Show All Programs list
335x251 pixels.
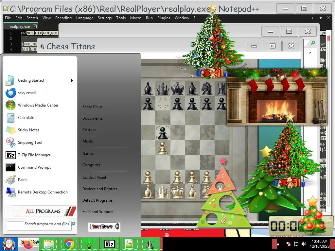[40, 211]
